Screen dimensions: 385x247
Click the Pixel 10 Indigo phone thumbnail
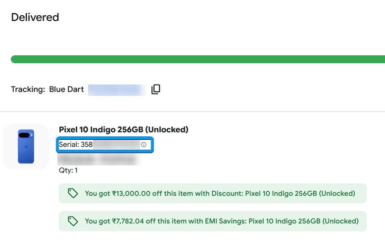[26, 146]
